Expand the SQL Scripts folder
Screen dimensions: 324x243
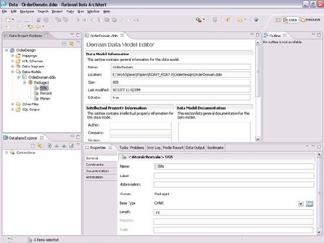(x=12, y=110)
